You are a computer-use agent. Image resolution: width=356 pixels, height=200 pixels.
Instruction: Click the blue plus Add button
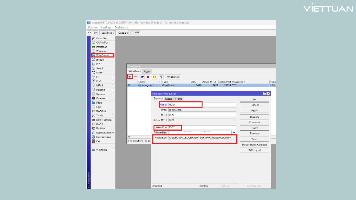tap(130, 77)
